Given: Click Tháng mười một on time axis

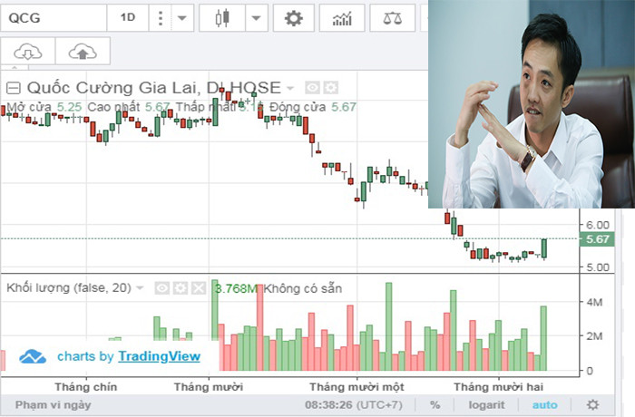Looking at the screenshot, I should click(357, 387).
